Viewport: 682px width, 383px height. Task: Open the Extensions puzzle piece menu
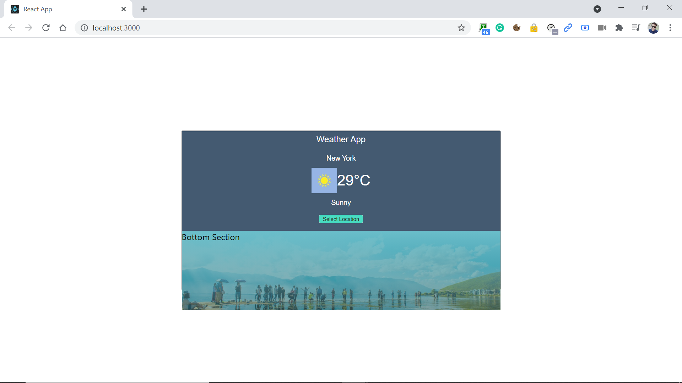tap(619, 28)
